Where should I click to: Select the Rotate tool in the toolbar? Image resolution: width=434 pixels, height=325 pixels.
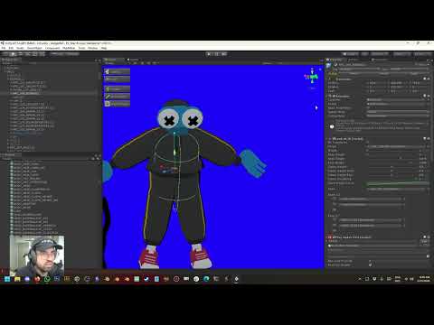click(x=20, y=54)
